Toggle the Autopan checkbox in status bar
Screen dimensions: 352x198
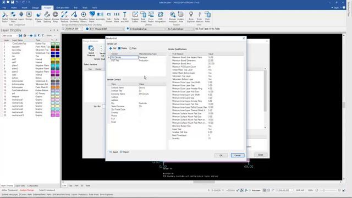(250, 190)
